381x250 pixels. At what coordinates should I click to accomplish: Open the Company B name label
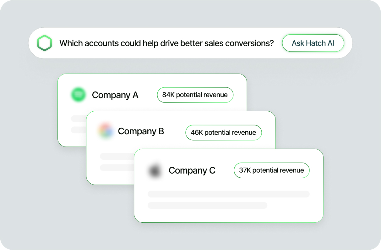141,131
